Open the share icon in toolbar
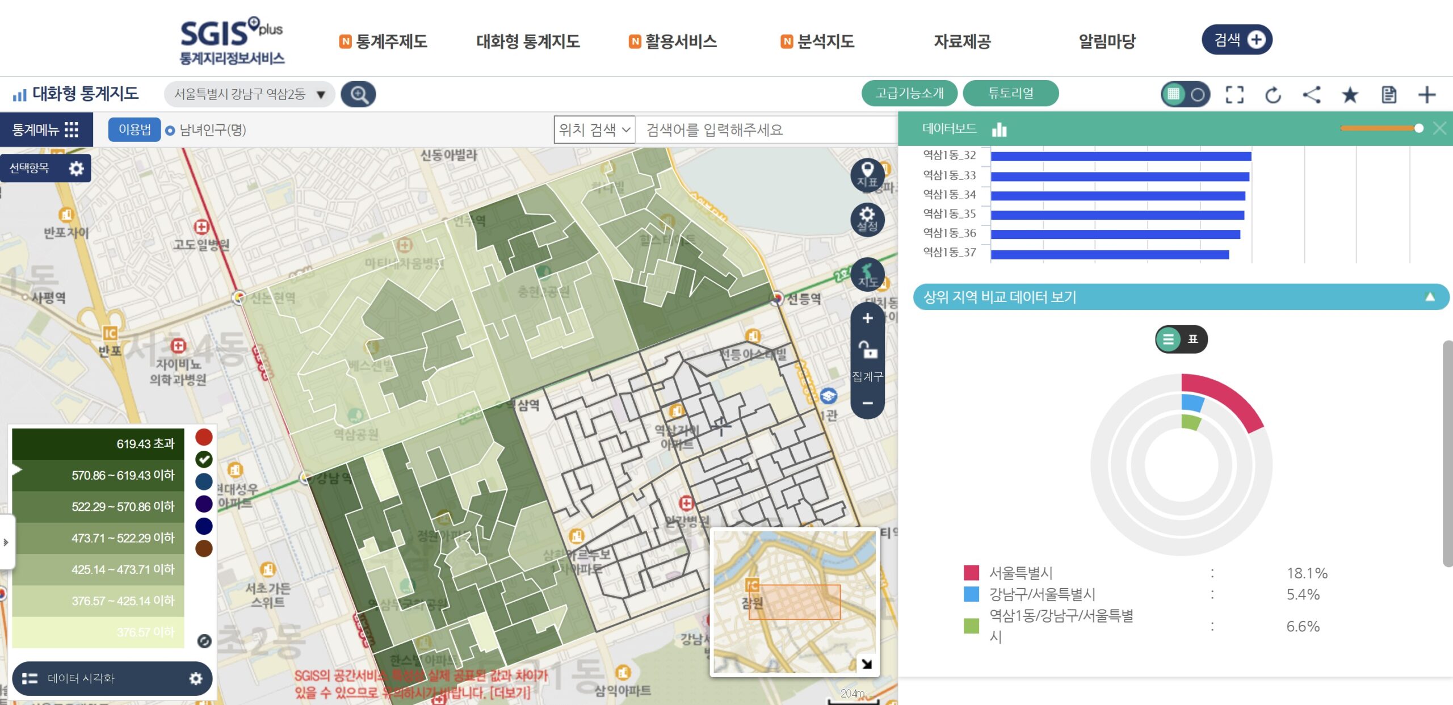Image resolution: width=1453 pixels, height=705 pixels. (1312, 95)
